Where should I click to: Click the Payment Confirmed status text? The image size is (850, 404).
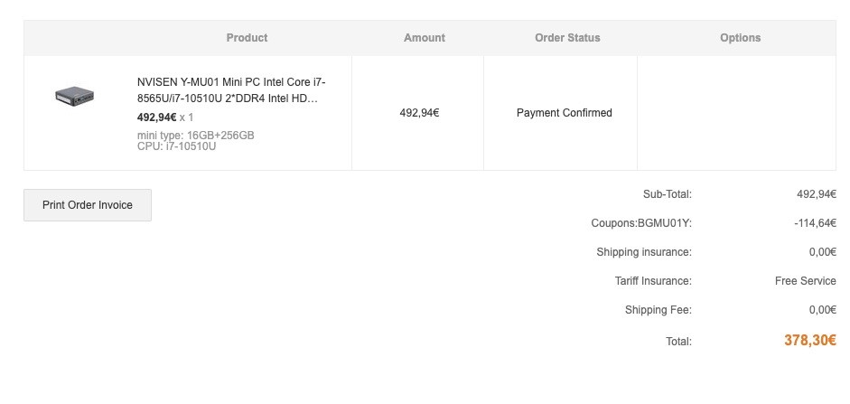(565, 113)
